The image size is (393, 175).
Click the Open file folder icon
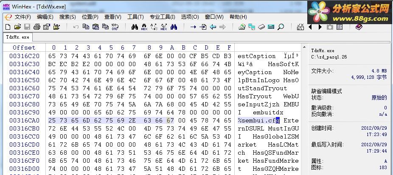click(17, 27)
